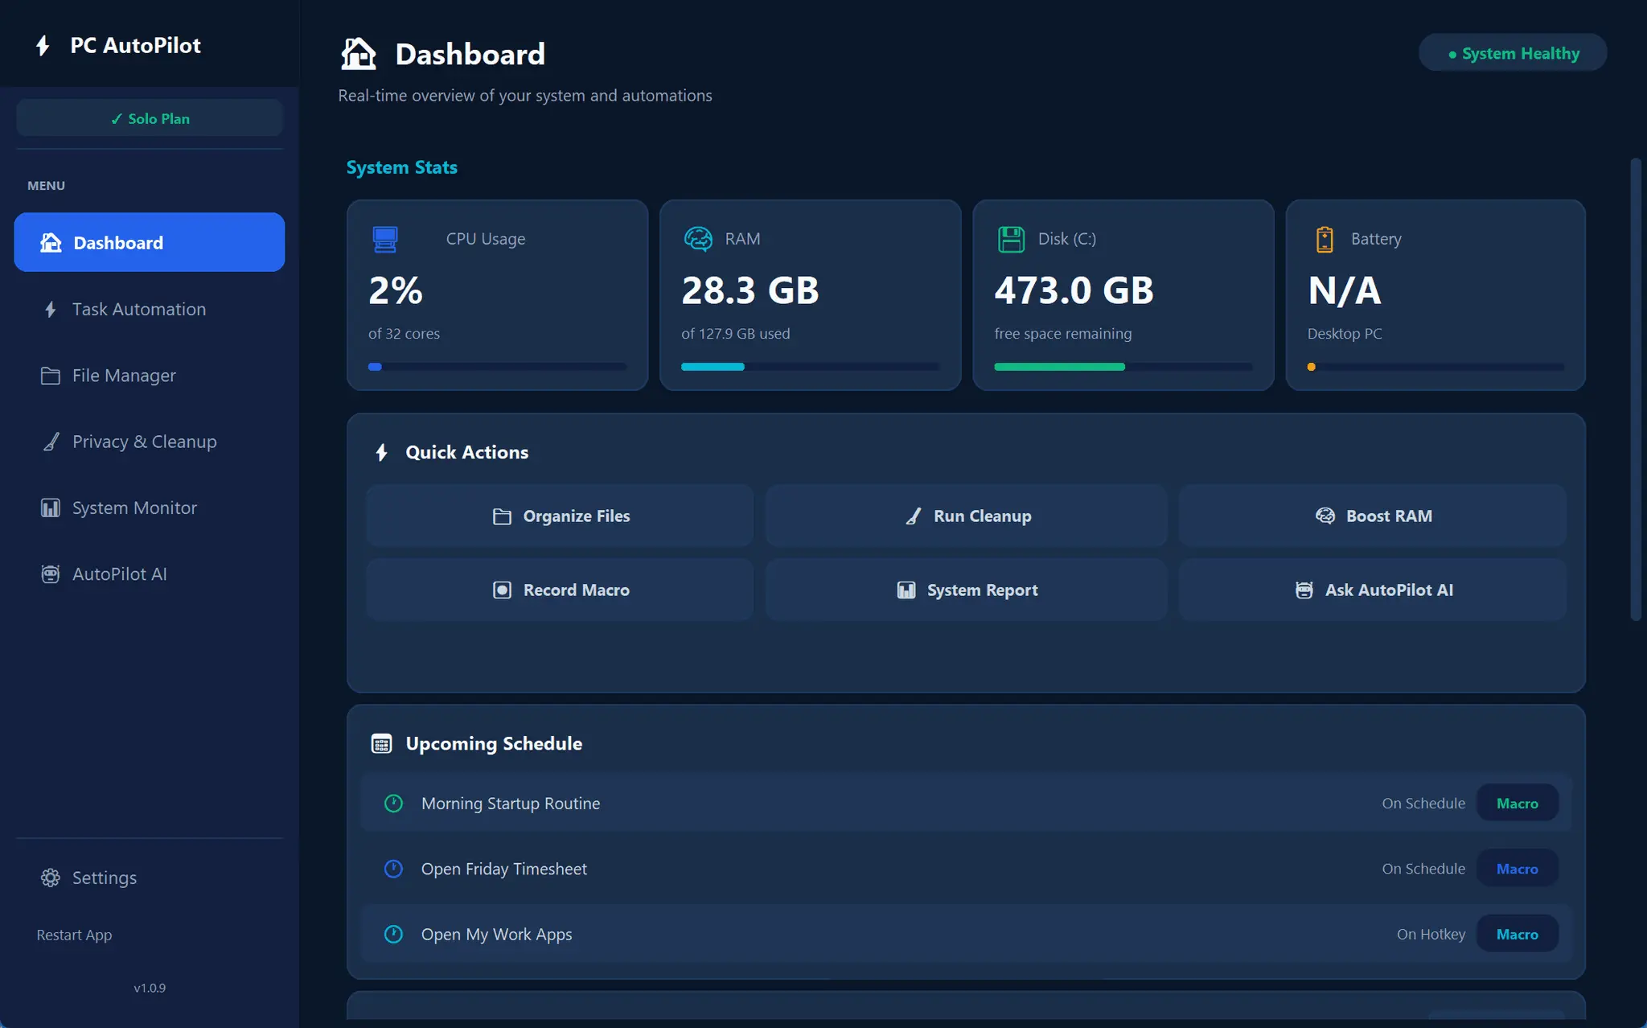
Task: Click the Dashboard house icon in the header
Action: click(x=359, y=54)
